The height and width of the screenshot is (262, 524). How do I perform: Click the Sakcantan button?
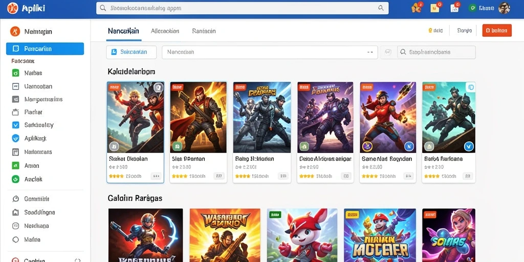point(132,52)
